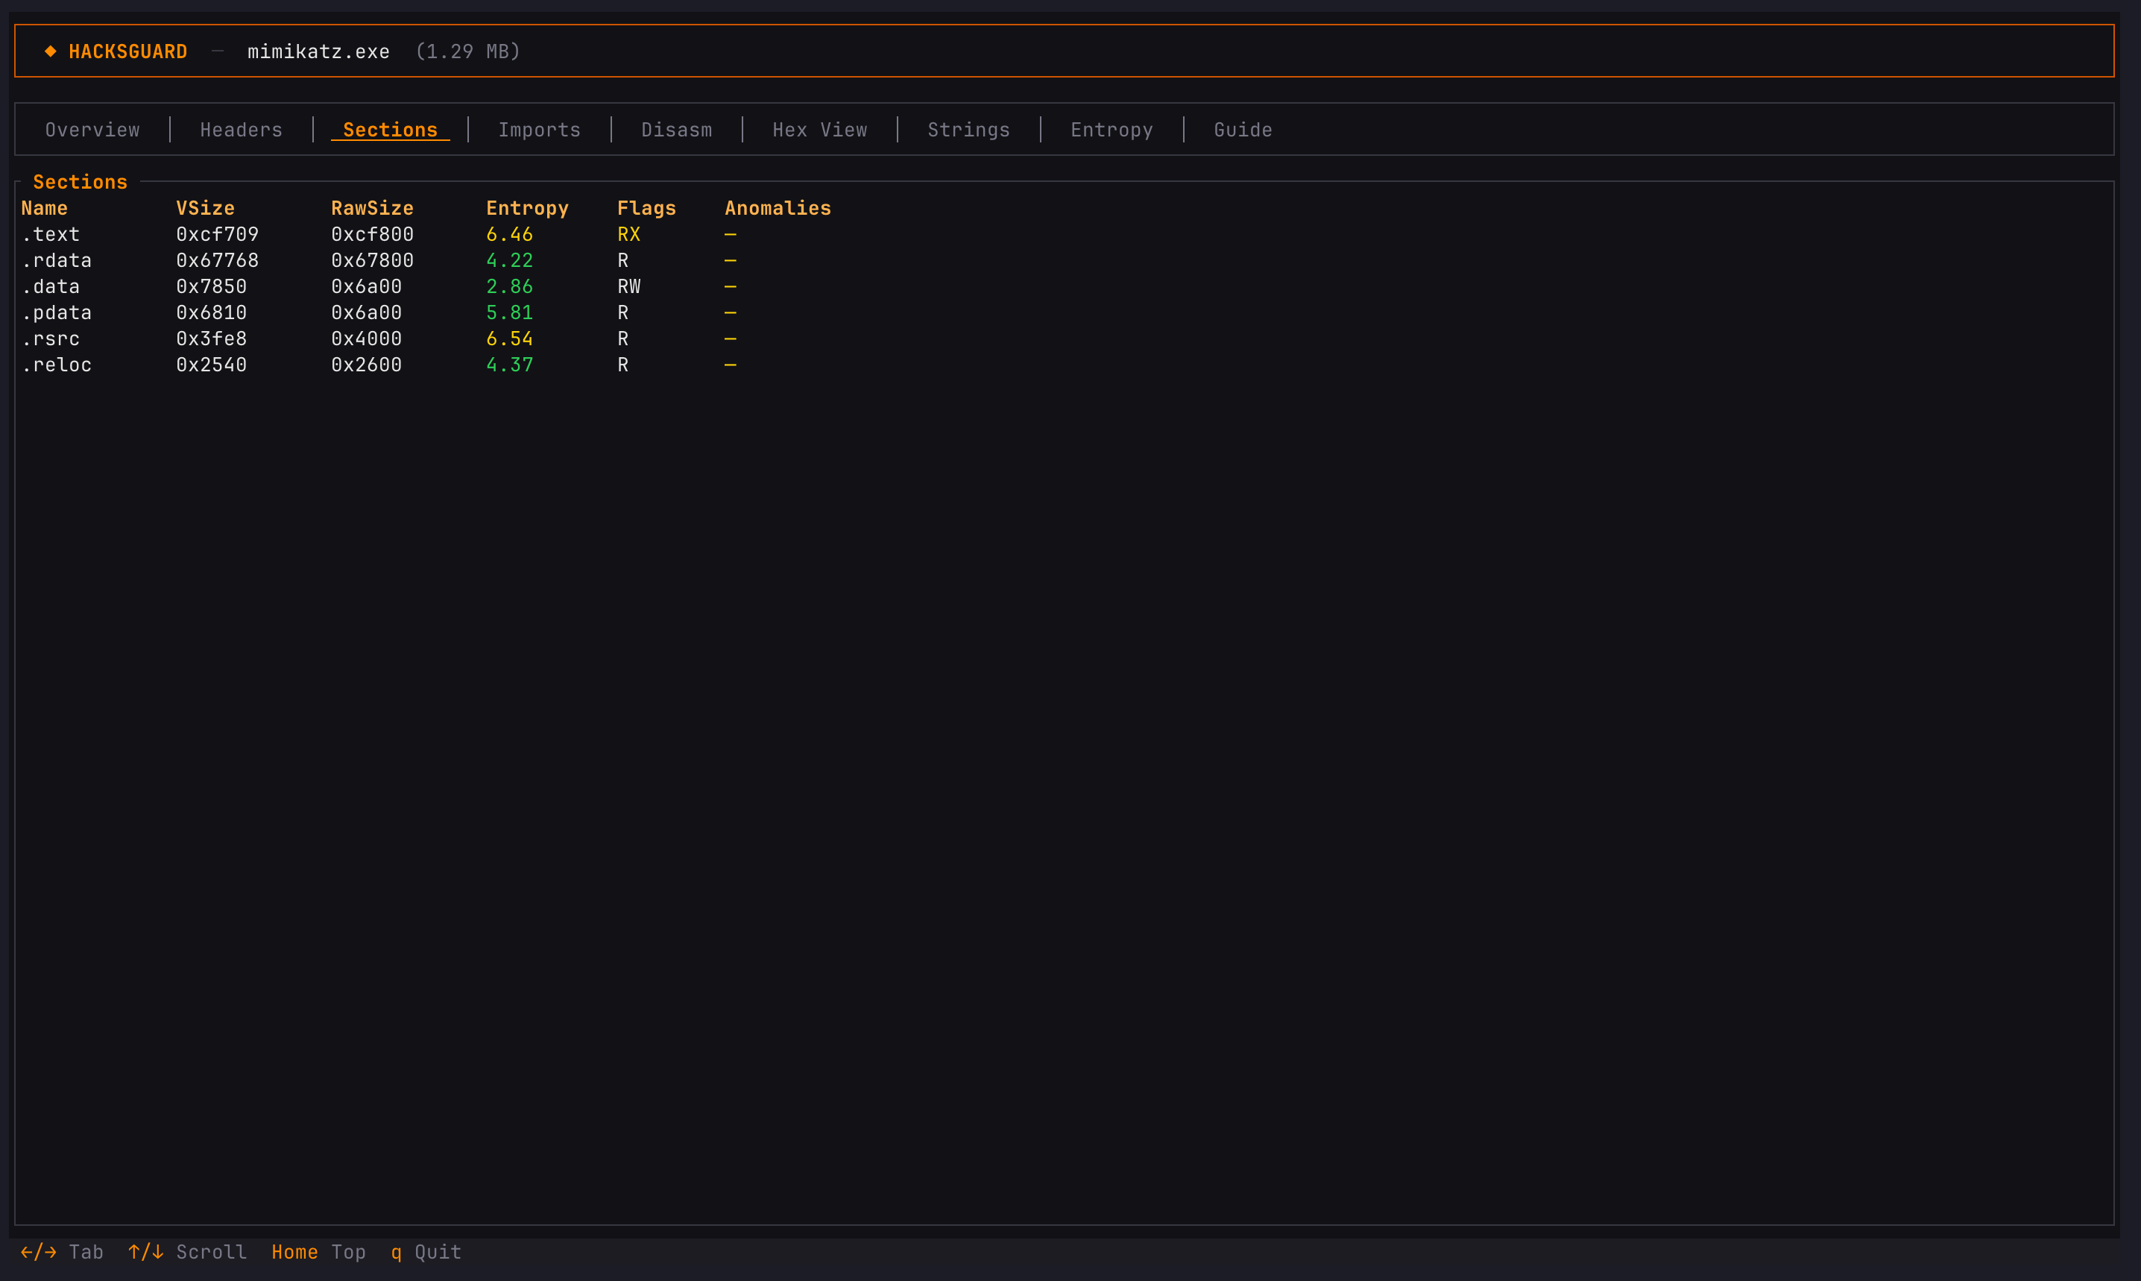Click the R flag in the .rdata row

point(623,261)
